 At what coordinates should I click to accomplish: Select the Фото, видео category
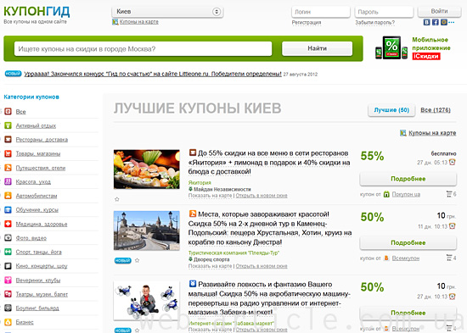coord(31,238)
